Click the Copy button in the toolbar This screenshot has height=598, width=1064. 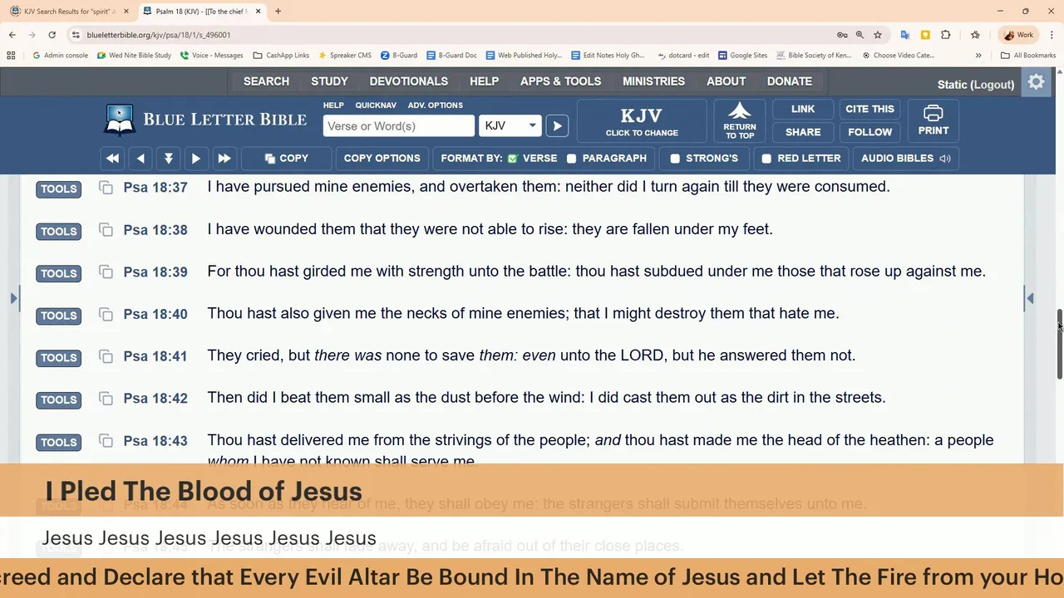tap(286, 159)
